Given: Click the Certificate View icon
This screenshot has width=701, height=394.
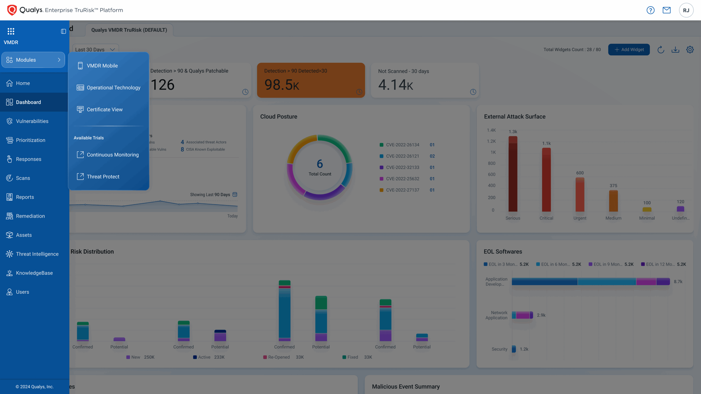Looking at the screenshot, I should point(80,109).
